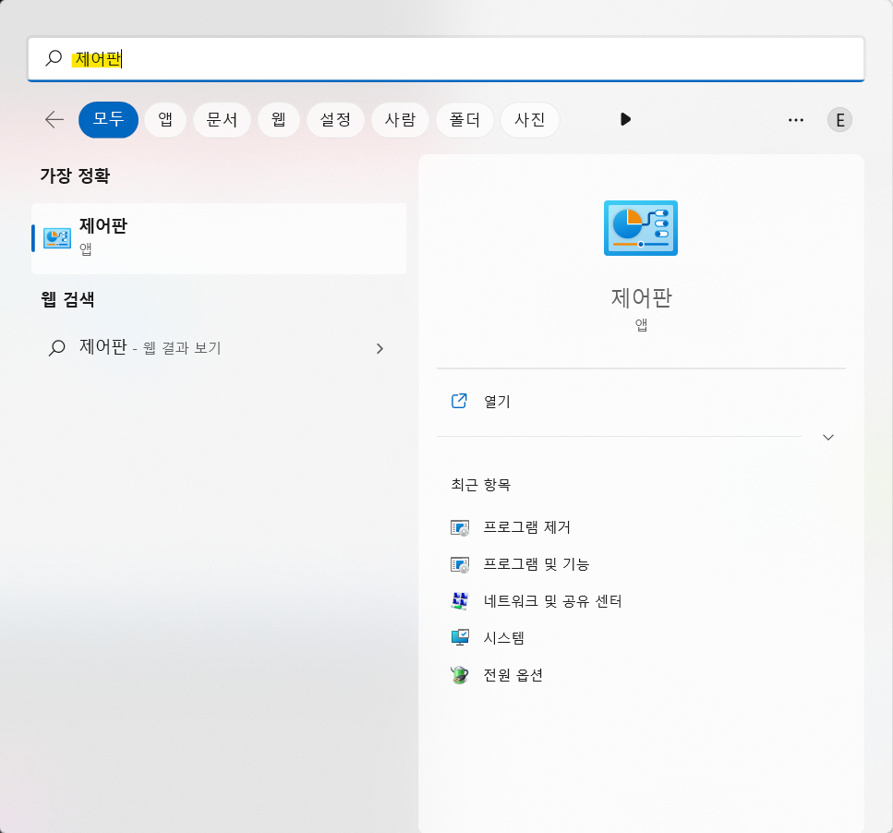Click the 제어판 title in preview pane
Viewport: 893px width, 833px height.
(x=641, y=297)
